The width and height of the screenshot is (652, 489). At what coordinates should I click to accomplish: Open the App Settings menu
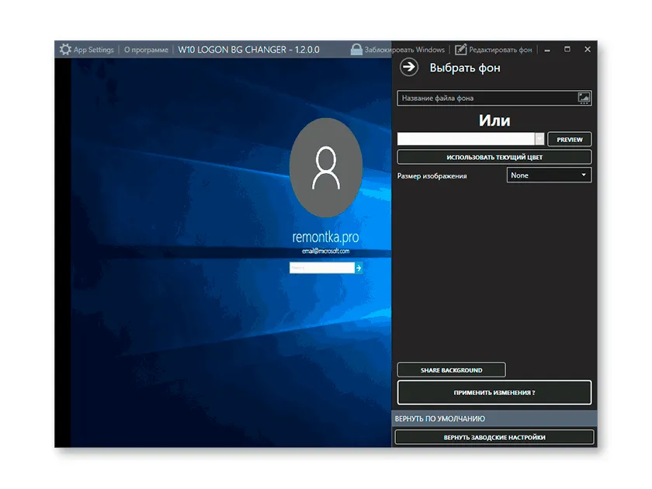point(93,50)
